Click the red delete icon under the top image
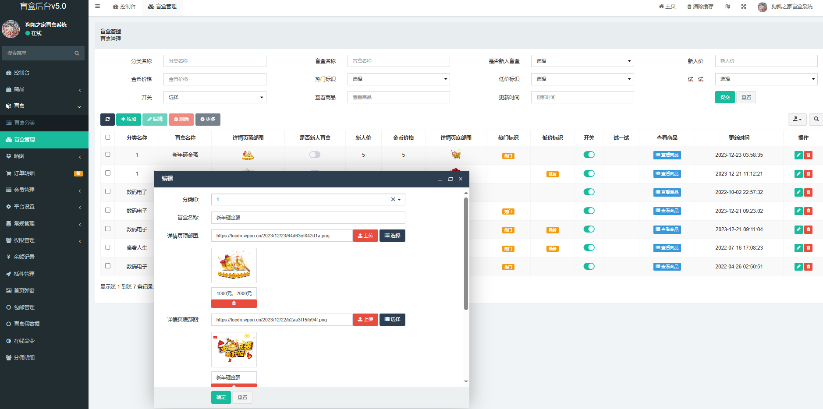Viewport: 823px width, 409px height. click(234, 303)
